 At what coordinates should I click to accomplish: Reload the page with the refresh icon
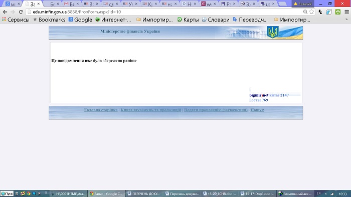21,12
